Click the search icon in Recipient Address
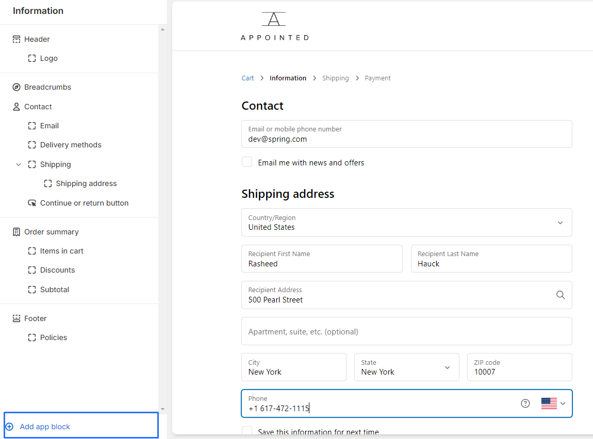593x439 pixels. (561, 295)
